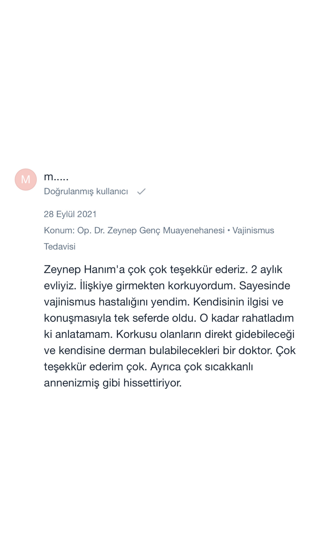The height and width of the screenshot is (560, 315).
Task: Click the word "Sayesinde" in the review
Action: click(x=265, y=286)
